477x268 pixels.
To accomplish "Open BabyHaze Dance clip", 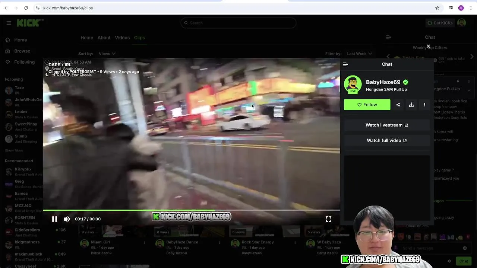I will click(x=182, y=242).
